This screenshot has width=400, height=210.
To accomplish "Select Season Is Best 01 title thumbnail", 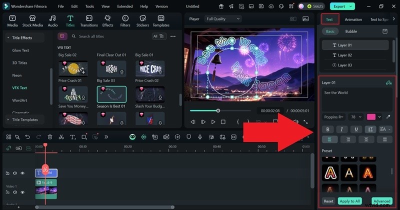I will [x=111, y=94].
